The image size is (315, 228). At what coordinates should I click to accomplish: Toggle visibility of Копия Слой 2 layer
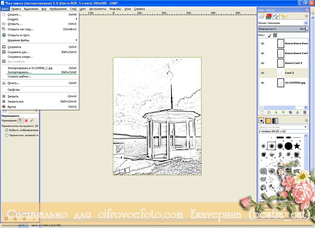tap(262, 63)
